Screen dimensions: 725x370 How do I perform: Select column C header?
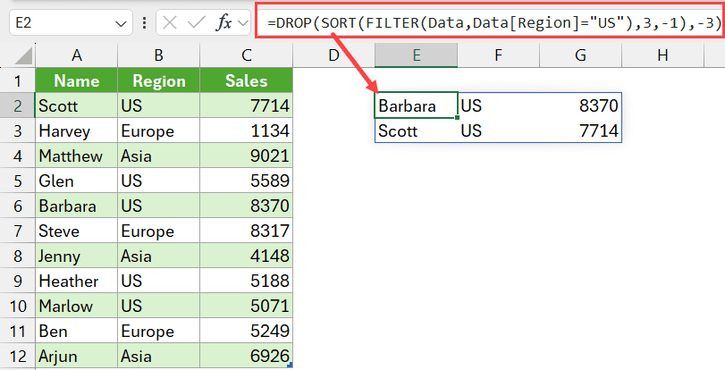pos(247,55)
